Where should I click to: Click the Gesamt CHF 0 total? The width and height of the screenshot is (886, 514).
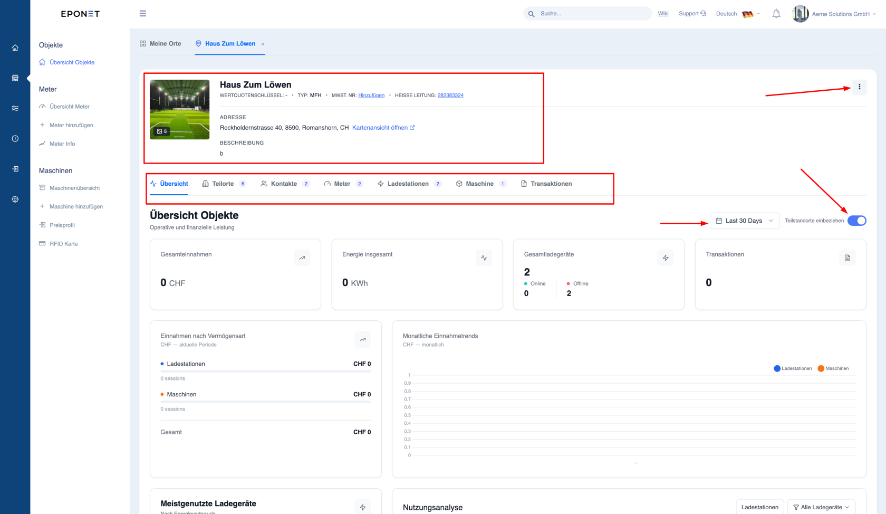point(362,432)
